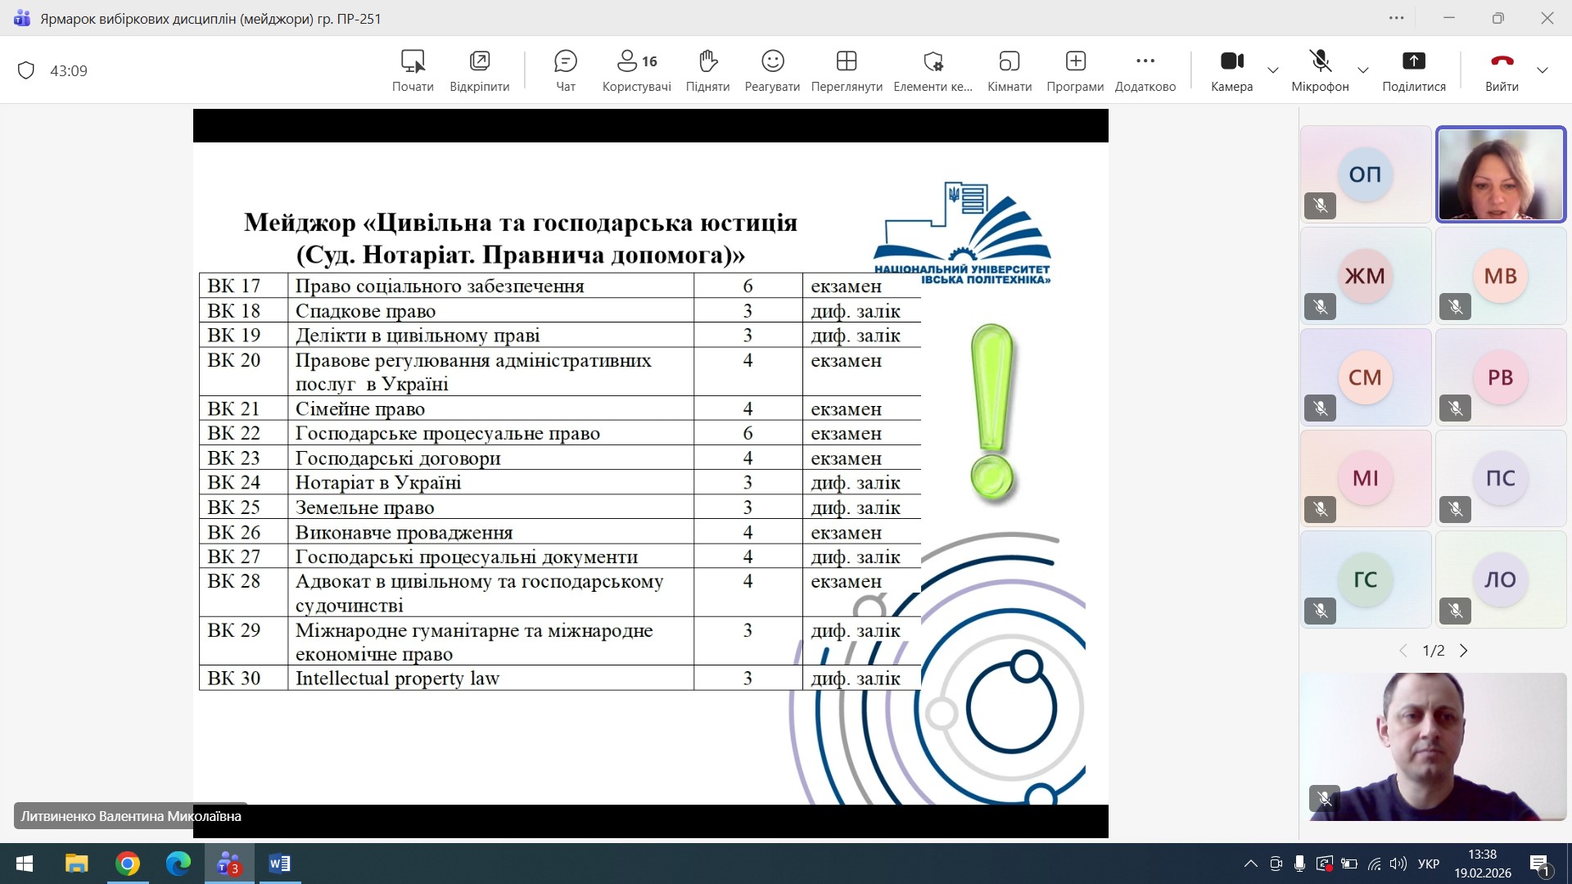
Task: Expand camera device options arrow
Action: 1273,70
